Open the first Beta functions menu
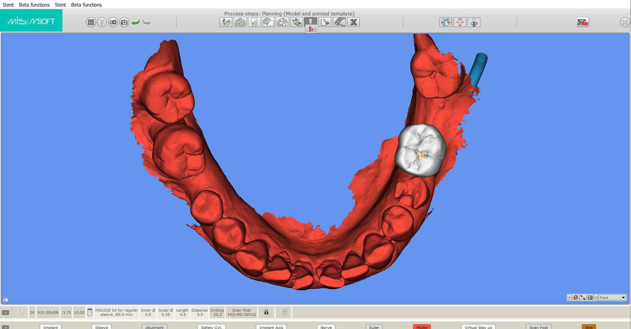 [x=34, y=5]
